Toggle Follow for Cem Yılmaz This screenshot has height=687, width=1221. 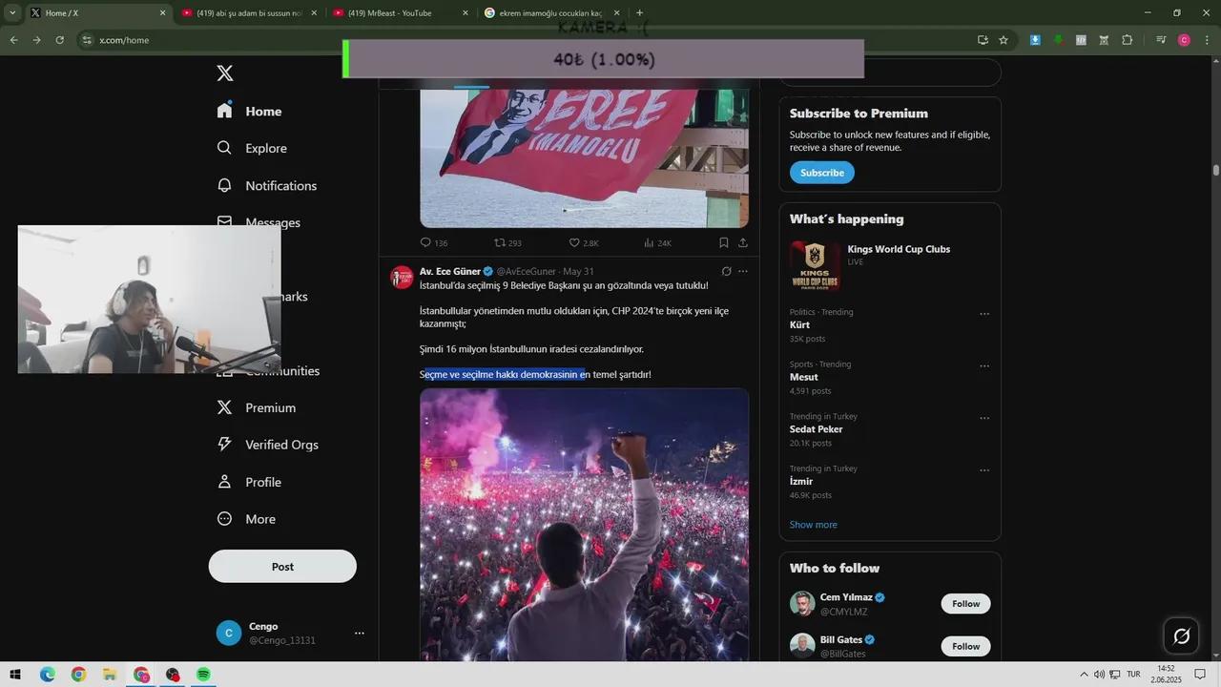tap(965, 603)
